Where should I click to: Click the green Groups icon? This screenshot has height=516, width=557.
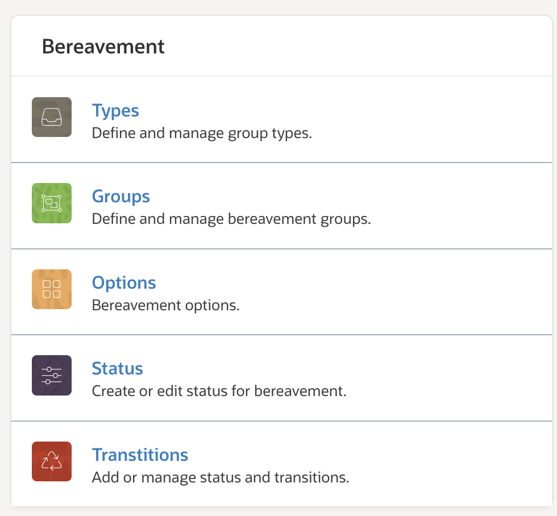click(x=52, y=203)
